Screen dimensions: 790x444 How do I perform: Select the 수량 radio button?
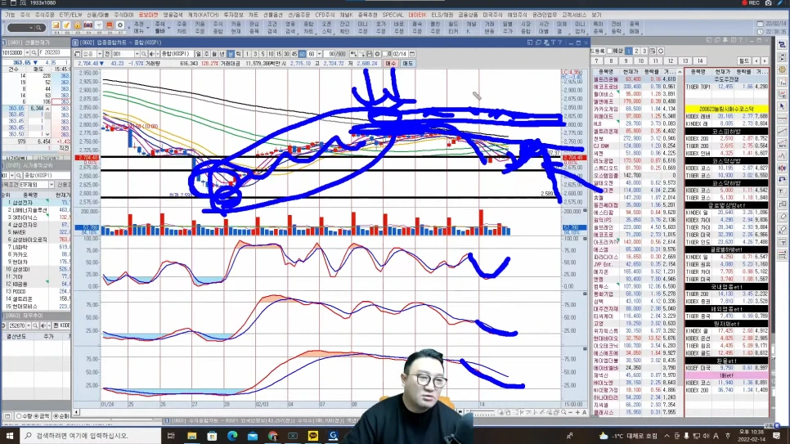(x=19, y=416)
